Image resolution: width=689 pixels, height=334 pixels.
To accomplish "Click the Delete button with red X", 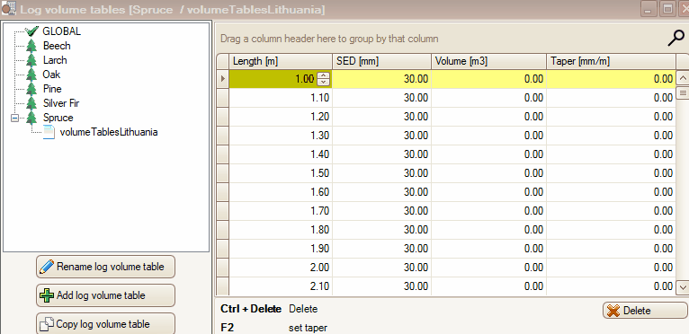I will (645, 311).
